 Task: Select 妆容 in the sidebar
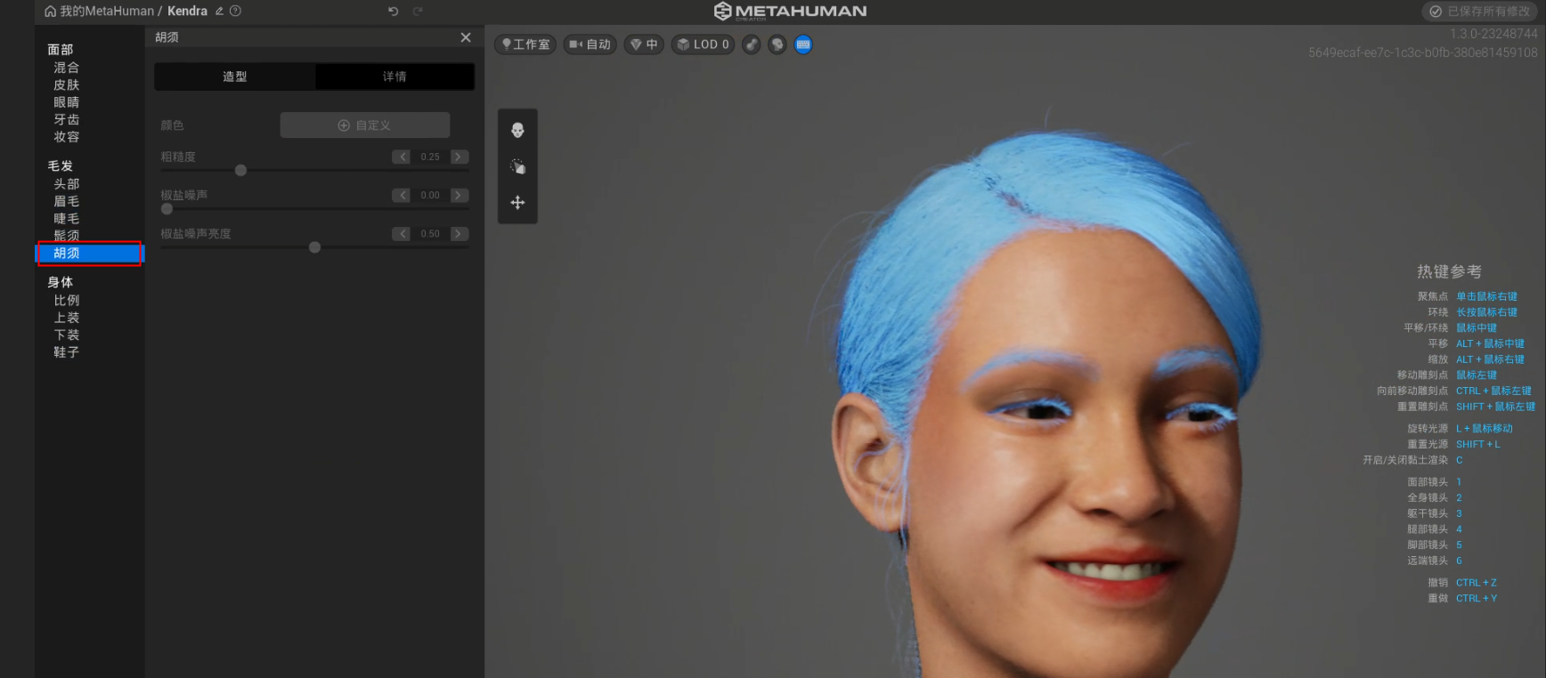pyautogui.click(x=67, y=137)
